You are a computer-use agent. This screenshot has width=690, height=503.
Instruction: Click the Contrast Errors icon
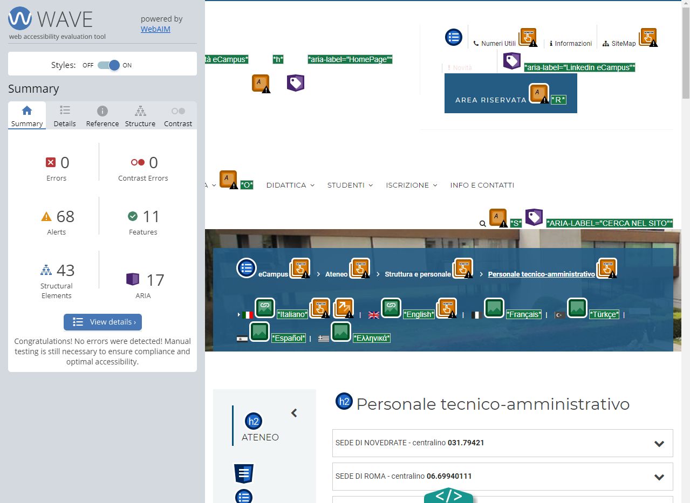click(x=138, y=162)
